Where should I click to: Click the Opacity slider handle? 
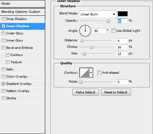click(108, 21)
